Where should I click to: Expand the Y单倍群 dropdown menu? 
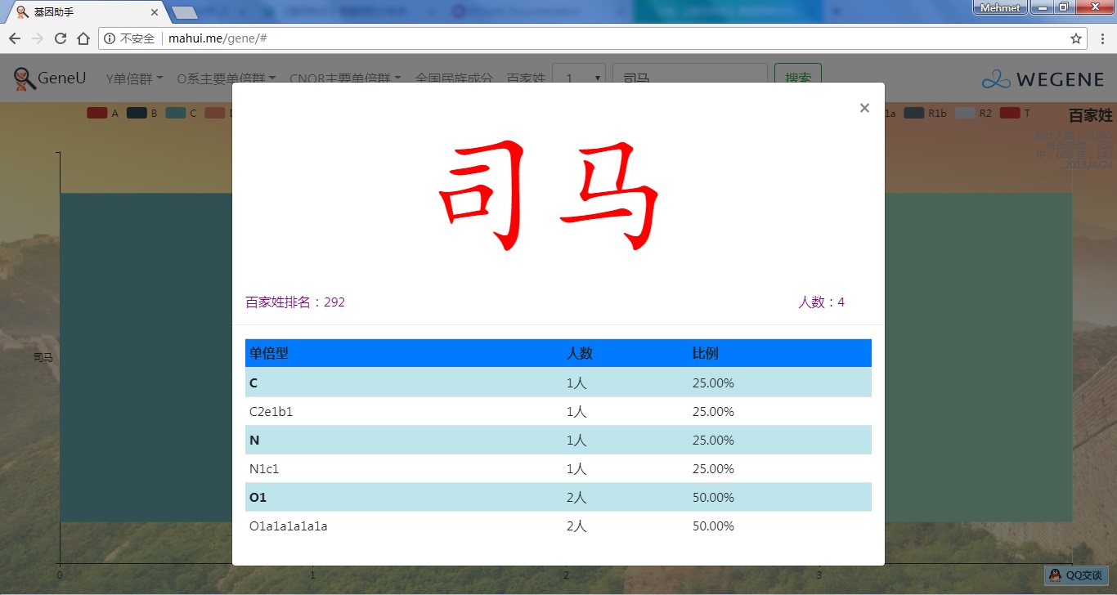(135, 78)
